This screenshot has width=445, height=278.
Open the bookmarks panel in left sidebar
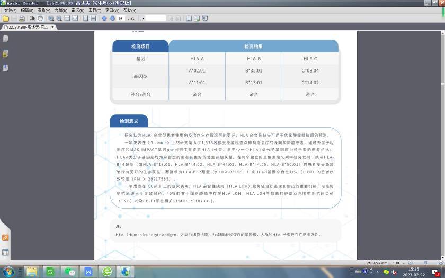click(6, 39)
